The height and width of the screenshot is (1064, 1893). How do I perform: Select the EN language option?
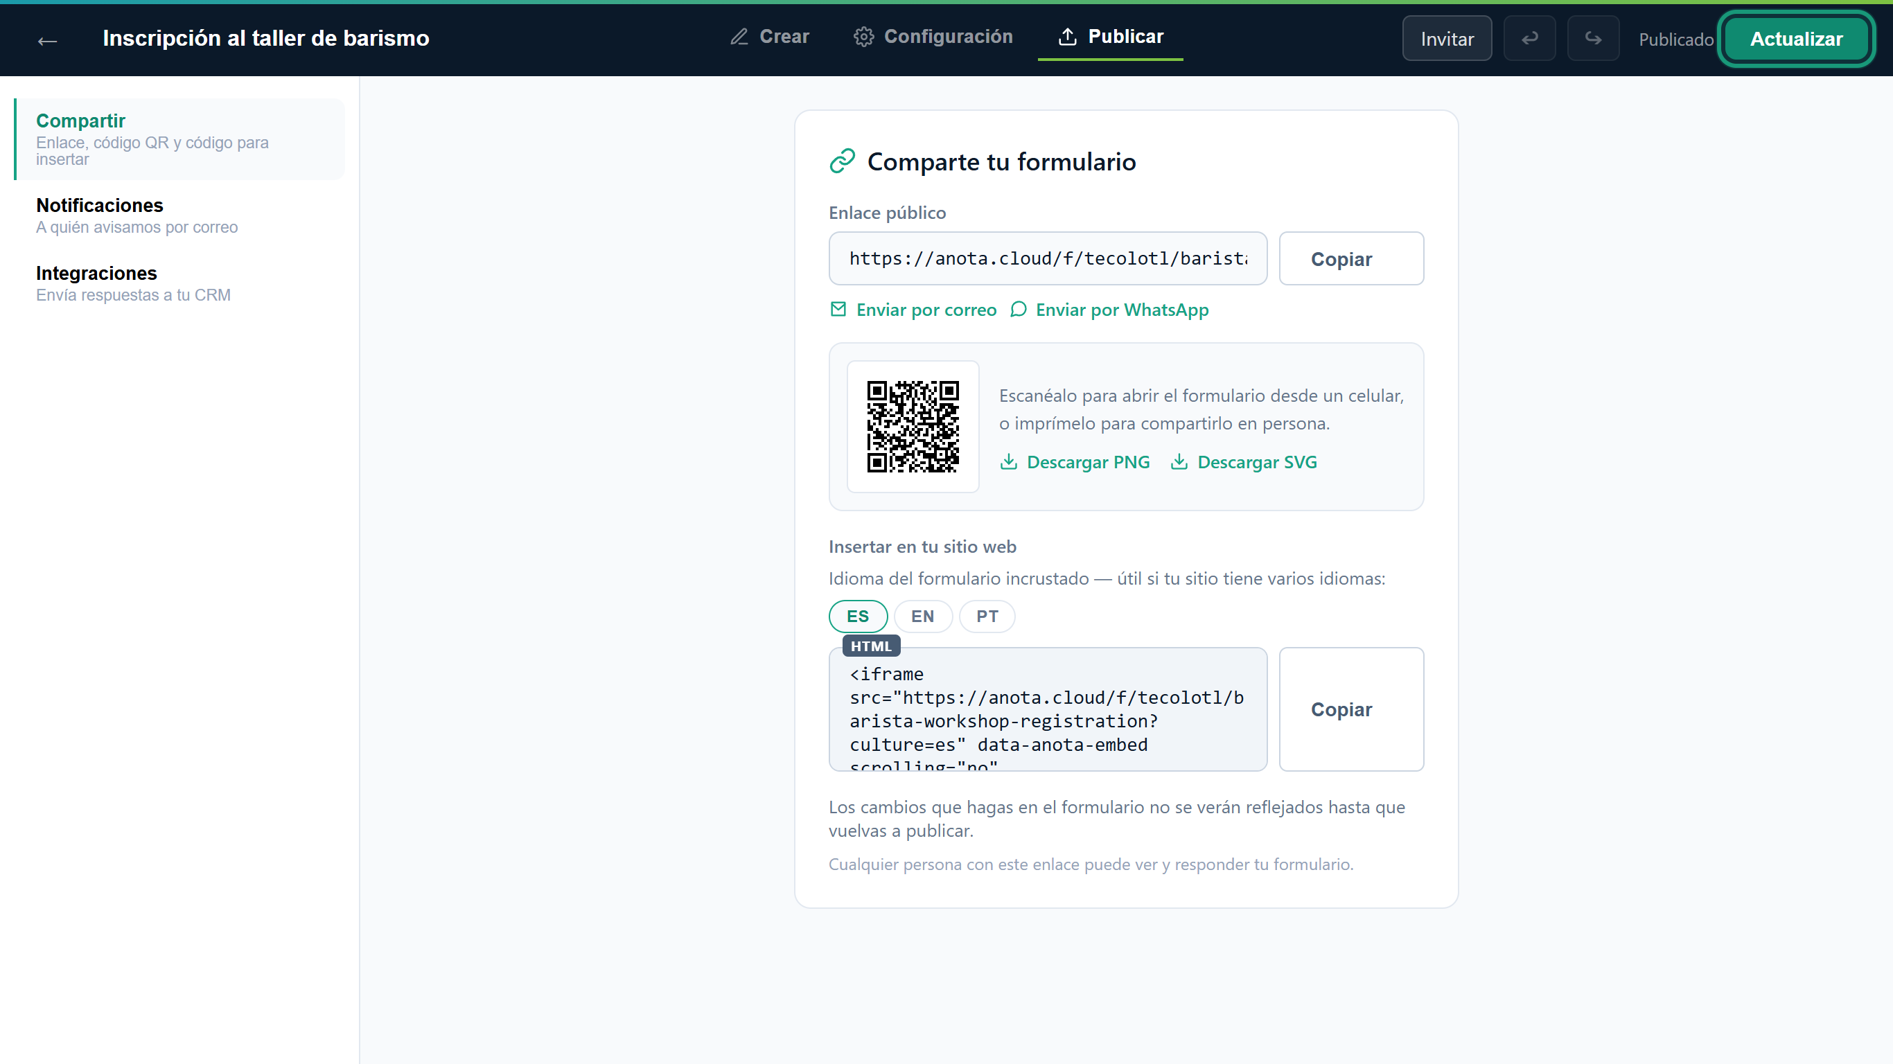click(x=922, y=616)
